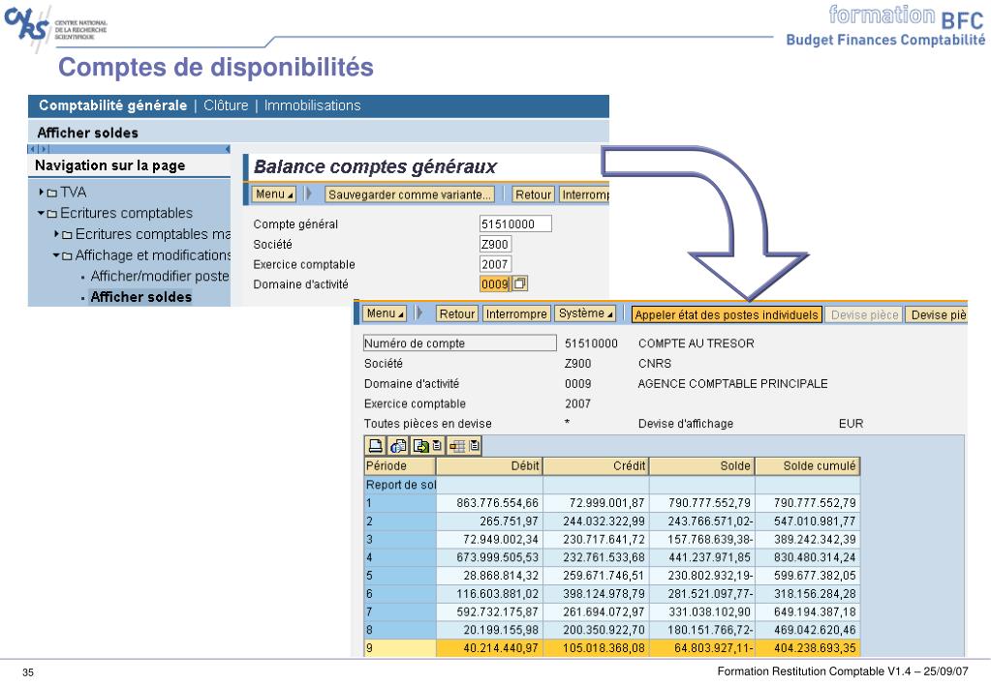Image resolution: width=991 pixels, height=685 pixels.
Task: Click the Période column header
Action: click(x=400, y=466)
